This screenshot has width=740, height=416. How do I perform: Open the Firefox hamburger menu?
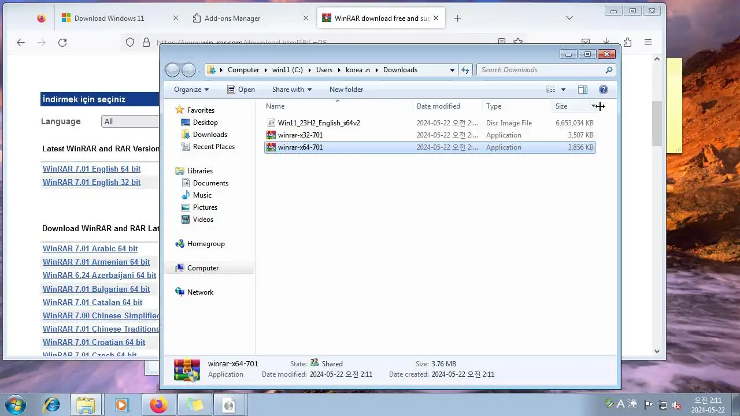pyautogui.click(x=648, y=42)
